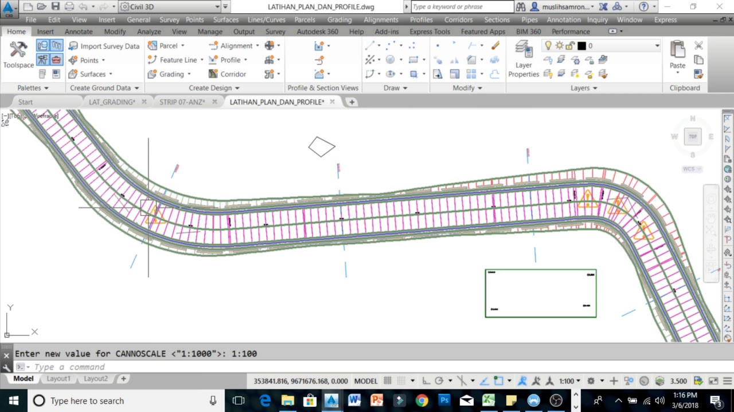Switch to Layout1 tab
The width and height of the screenshot is (734, 412).
[x=58, y=378]
